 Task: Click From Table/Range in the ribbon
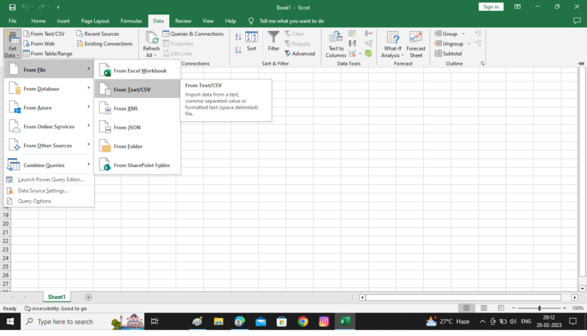point(48,54)
